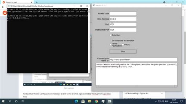Click the browser back arrow

point(3,7)
